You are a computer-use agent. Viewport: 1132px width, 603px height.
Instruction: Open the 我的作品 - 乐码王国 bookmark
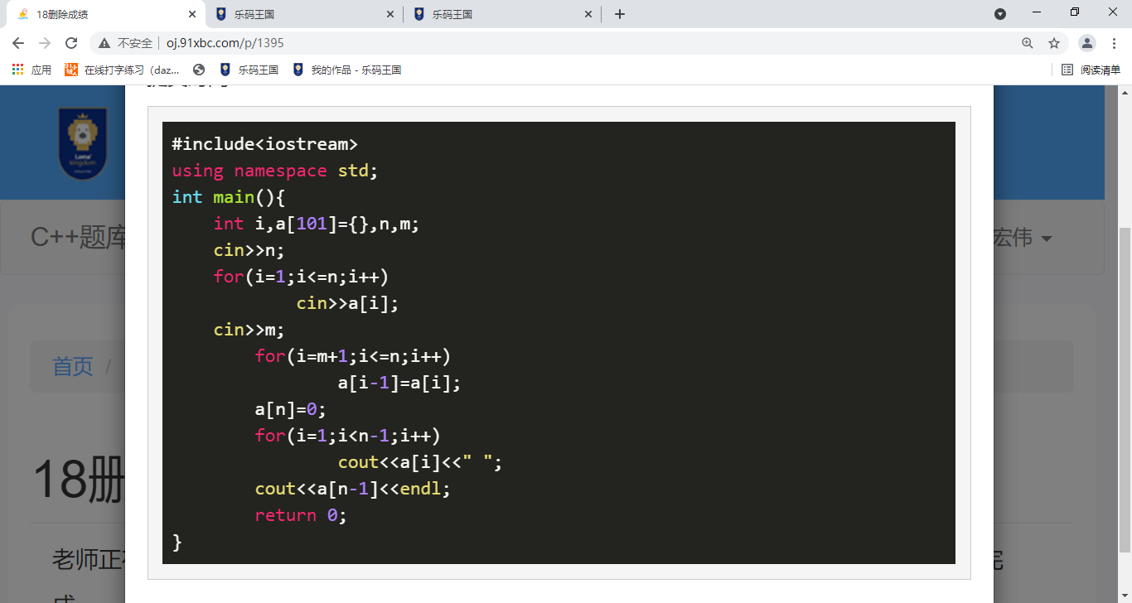(347, 70)
